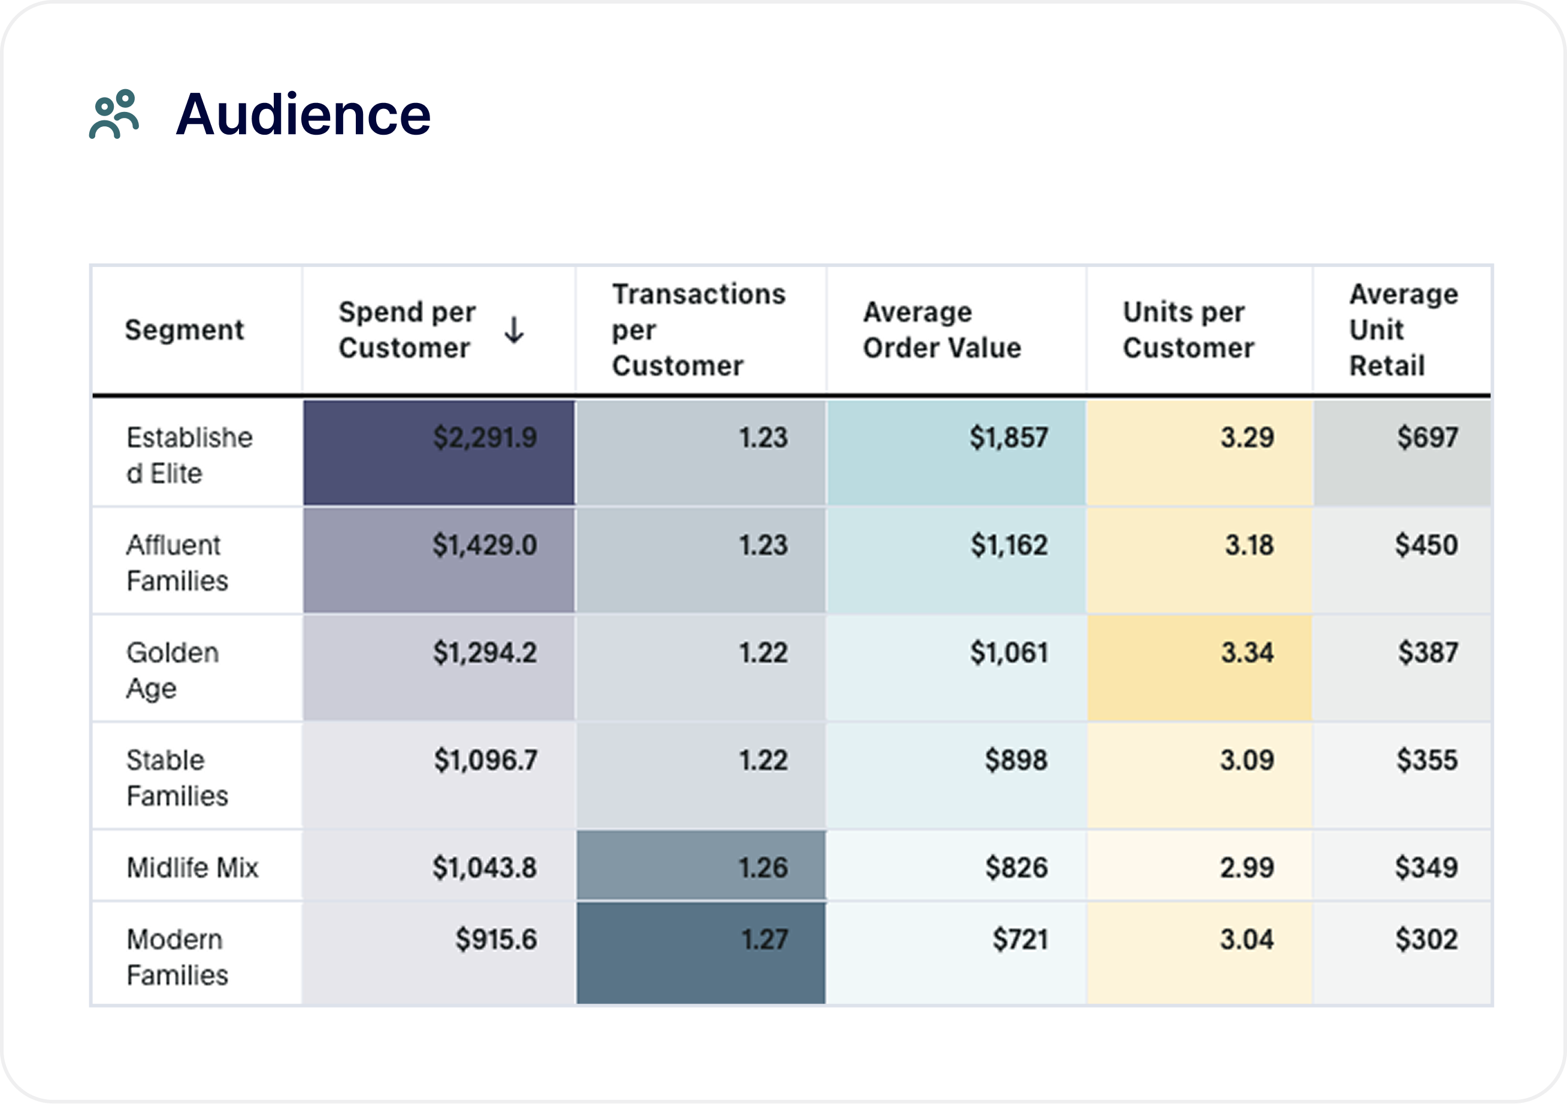Click the Audience people icon
This screenshot has width=1567, height=1104.
click(x=114, y=114)
